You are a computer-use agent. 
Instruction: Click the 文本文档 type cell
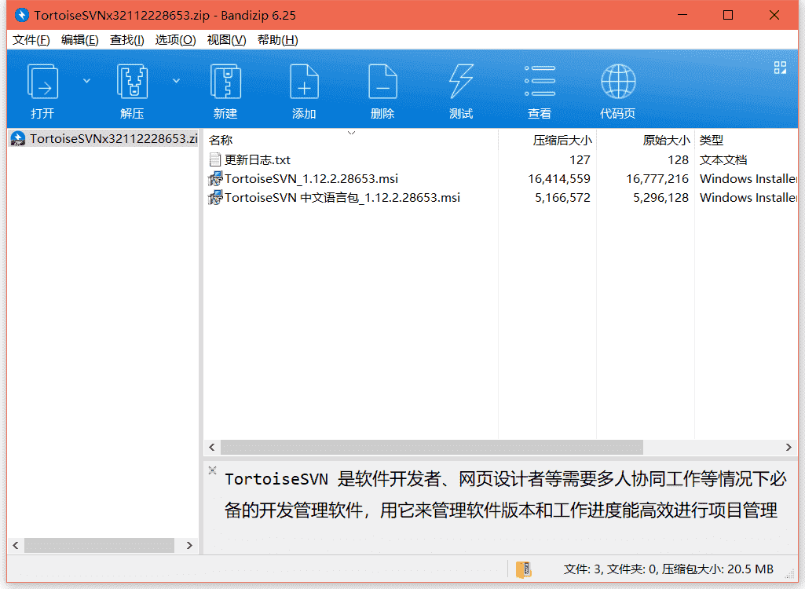(723, 160)
